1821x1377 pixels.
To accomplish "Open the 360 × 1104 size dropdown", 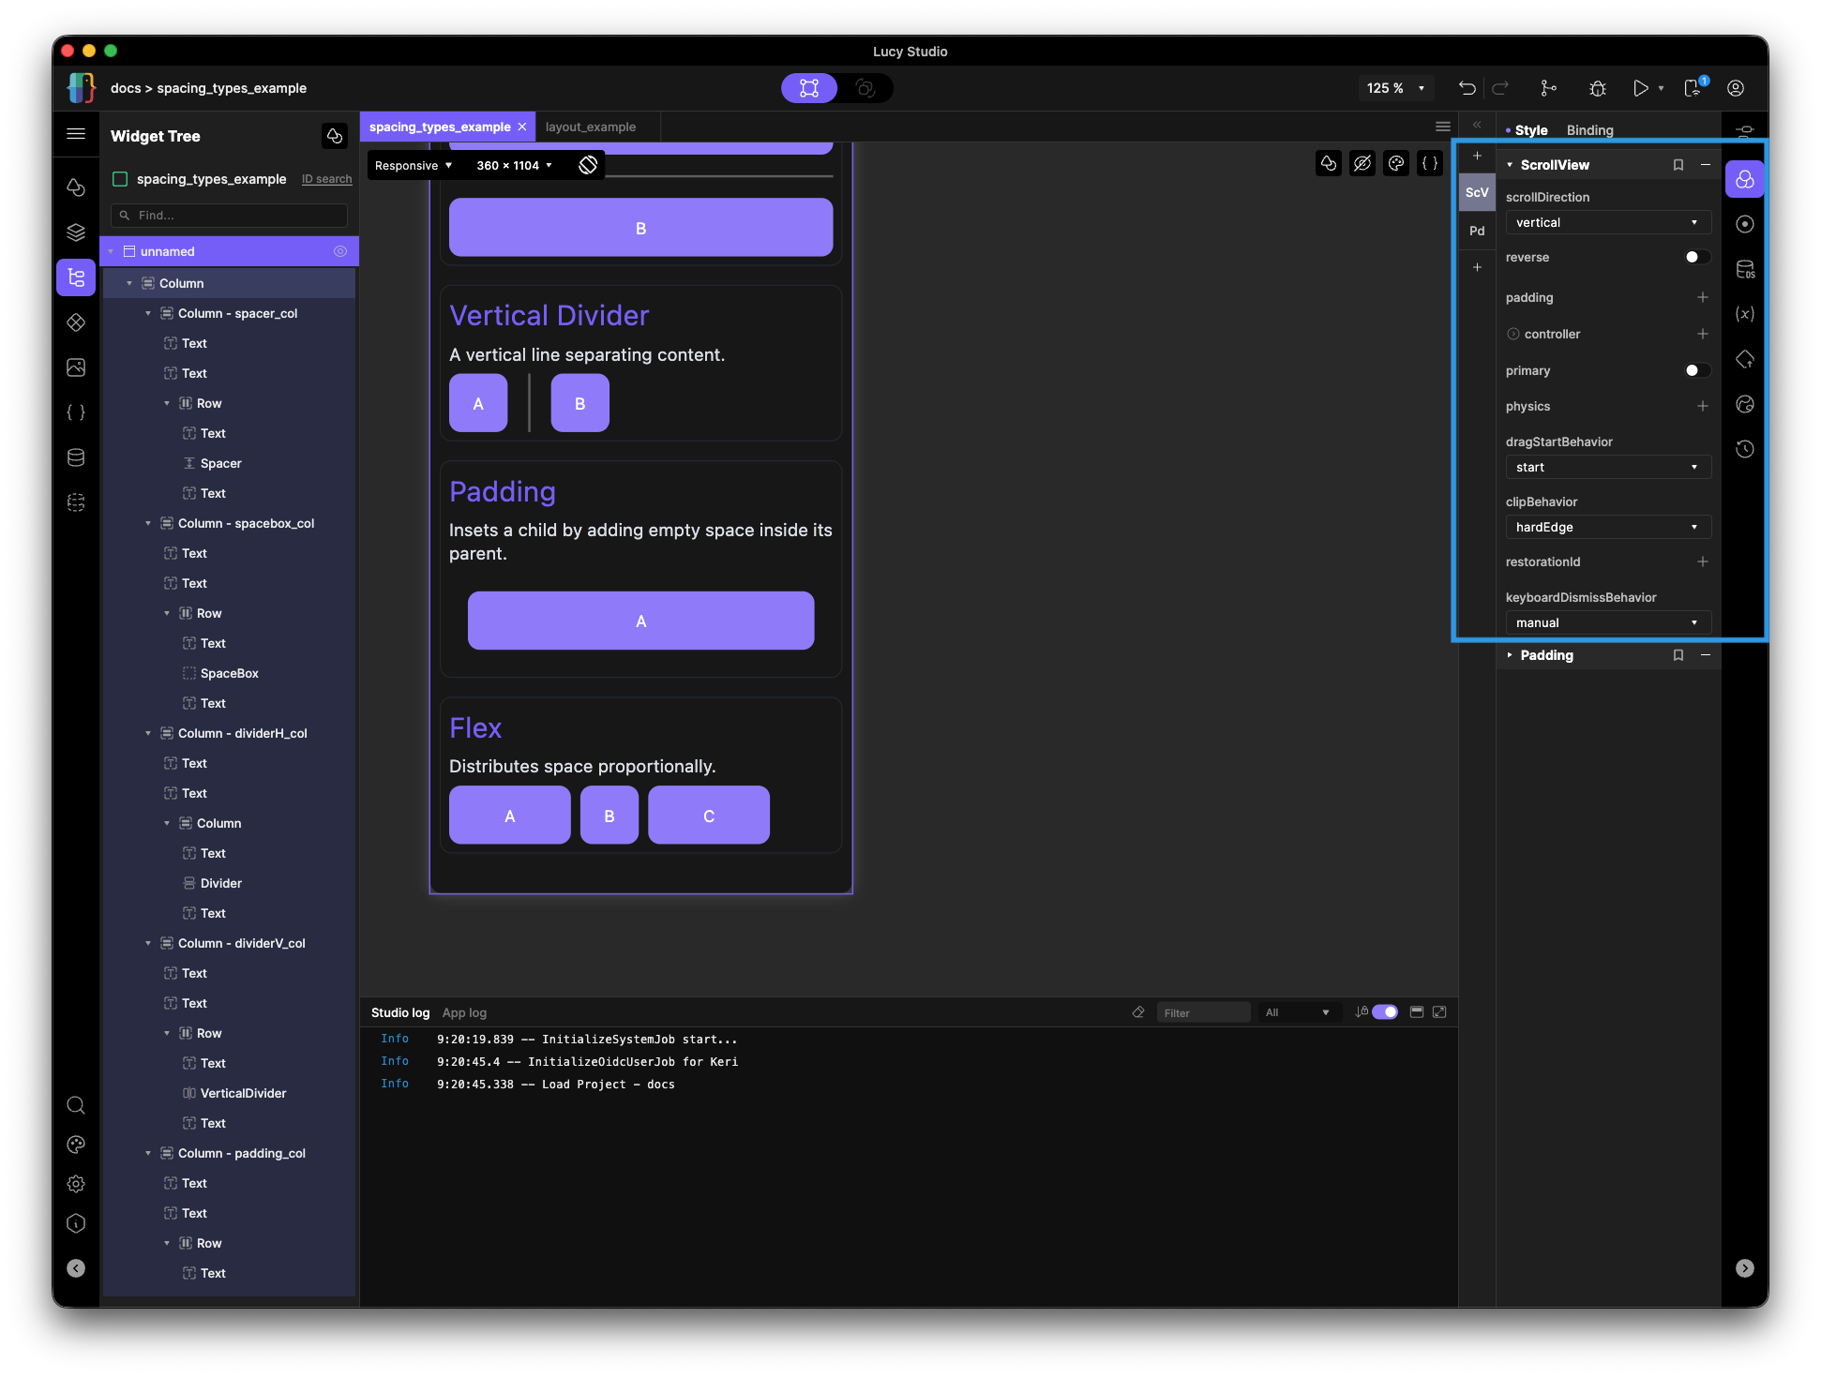I will (514, 166).
